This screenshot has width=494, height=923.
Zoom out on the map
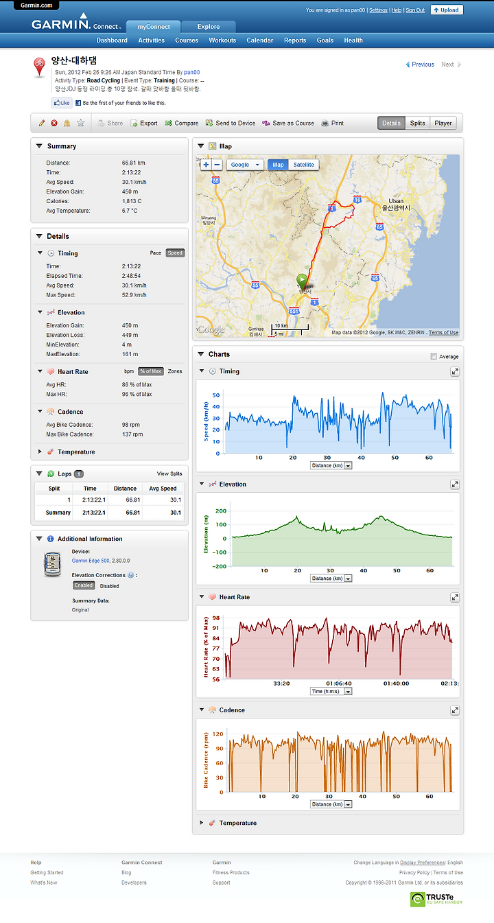coord(217,165)
